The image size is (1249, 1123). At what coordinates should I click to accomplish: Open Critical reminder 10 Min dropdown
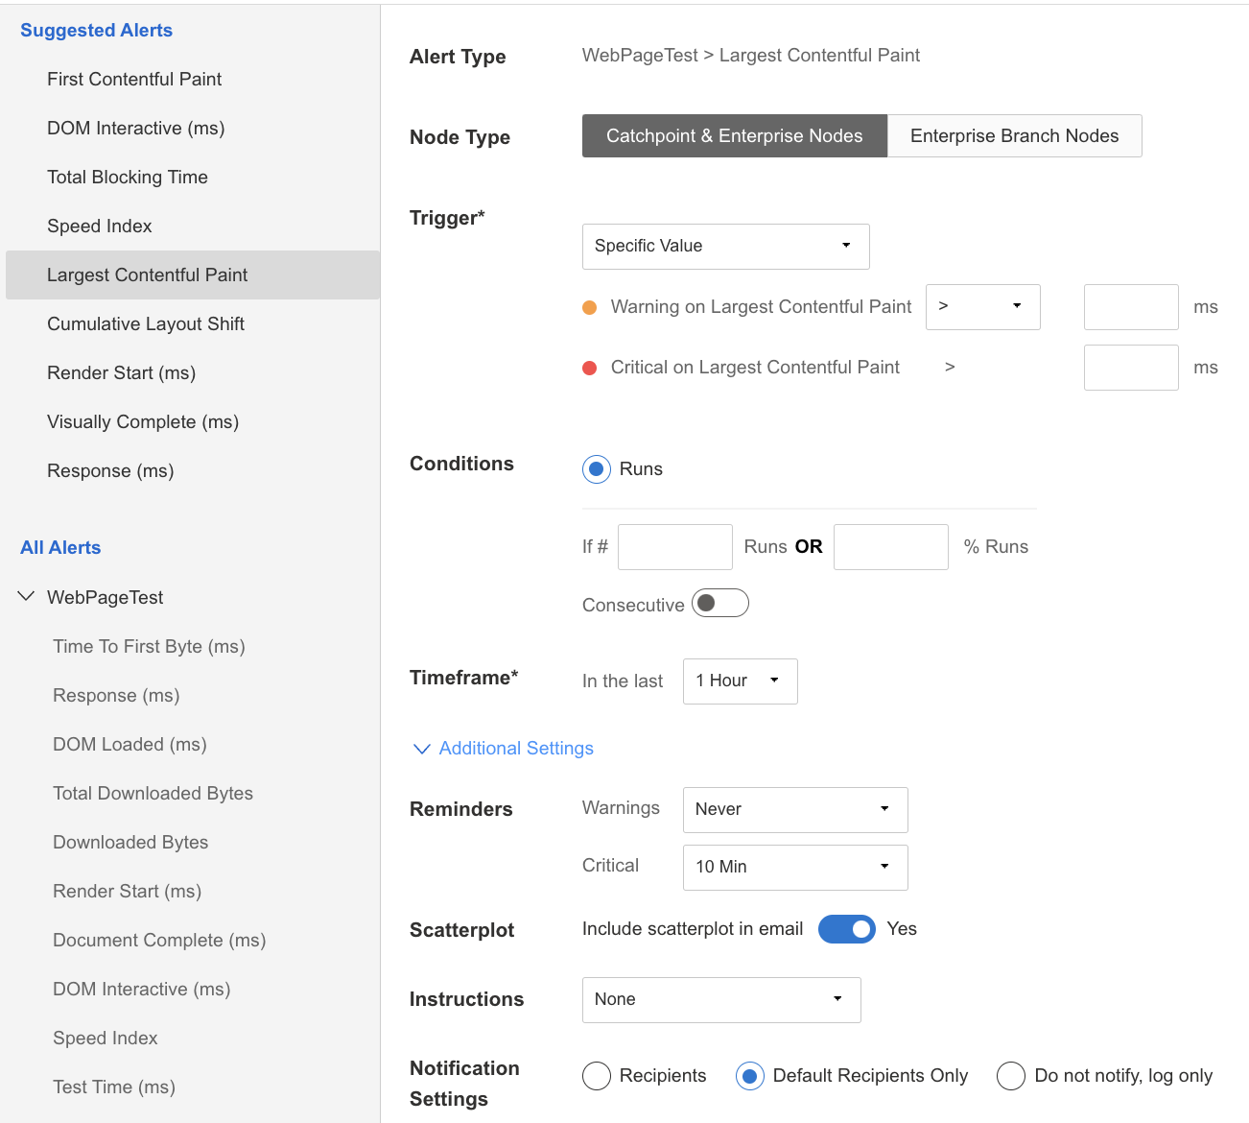(795, 868)
